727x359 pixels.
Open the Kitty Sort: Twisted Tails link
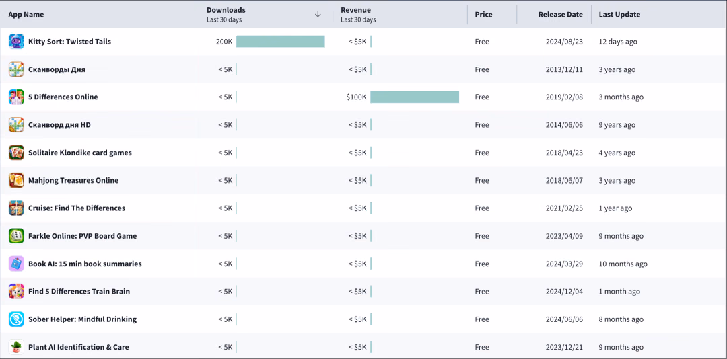tap(69, 42)
